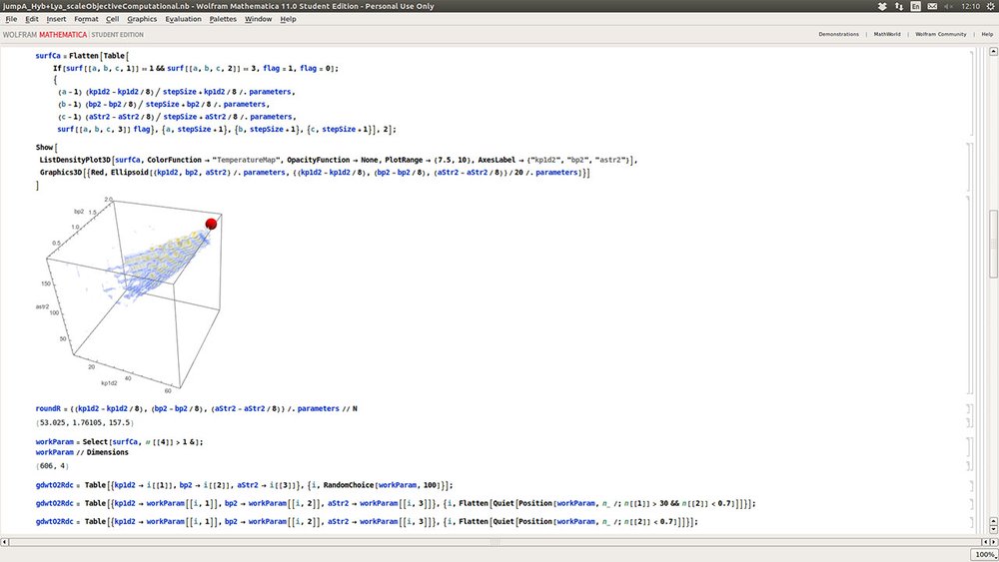Open the mail messaging indicator
This screenshot has height=562, width=999.
[x=932, y=6]
